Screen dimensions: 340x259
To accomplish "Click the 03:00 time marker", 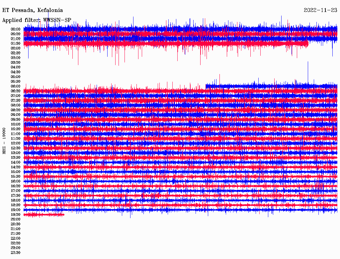I will tap(16, 58).
